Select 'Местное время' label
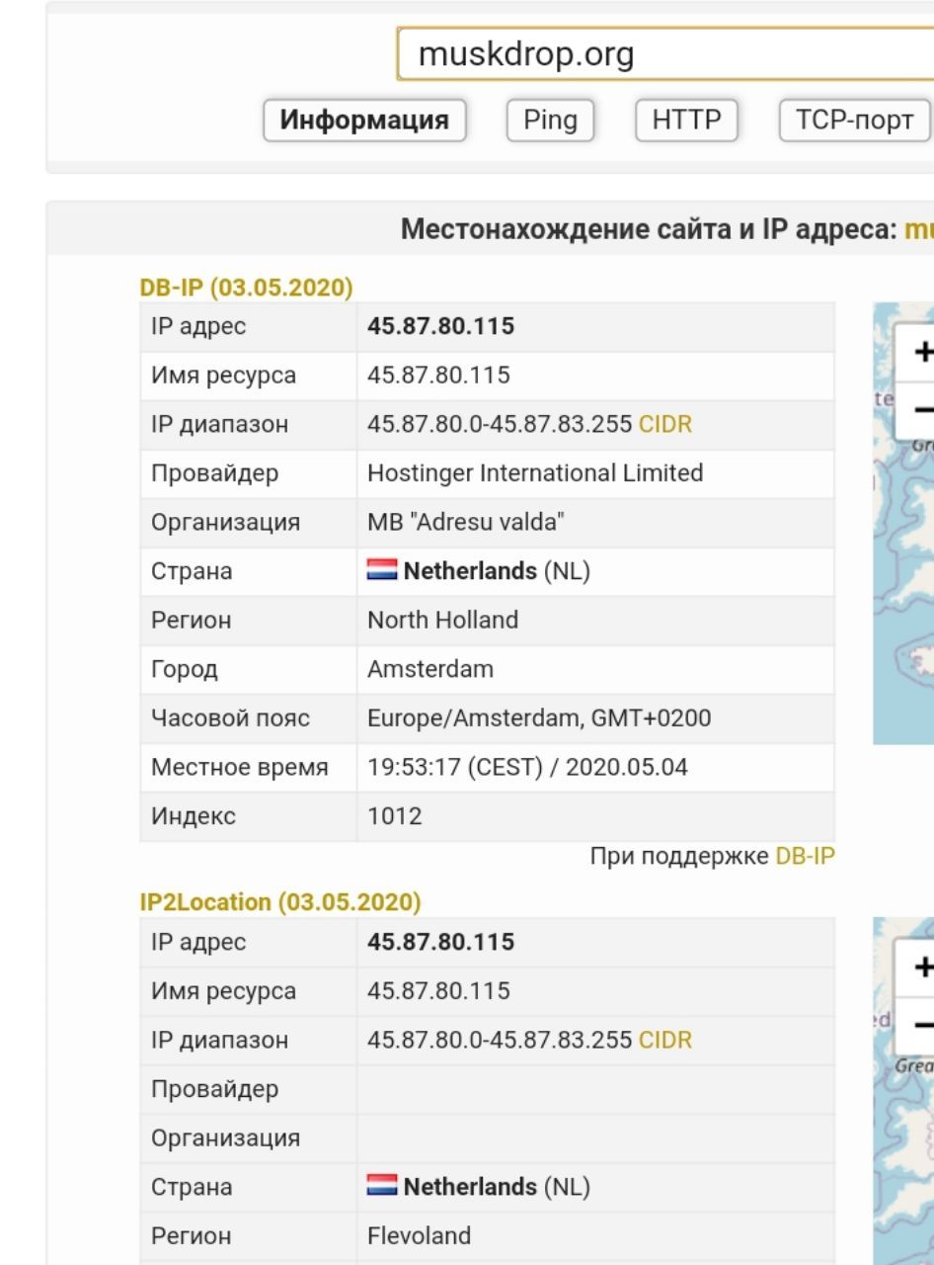The height and width of the screenshot is (1265, 934). (240, 768)
